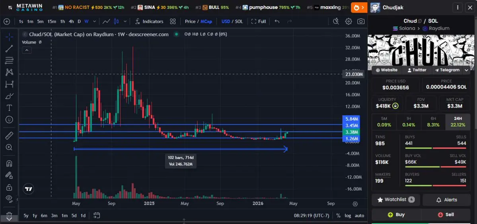This screenshot has width=477, height=224.
Task: Take a chart snapshot with camera icon
Action: [361, 21]
